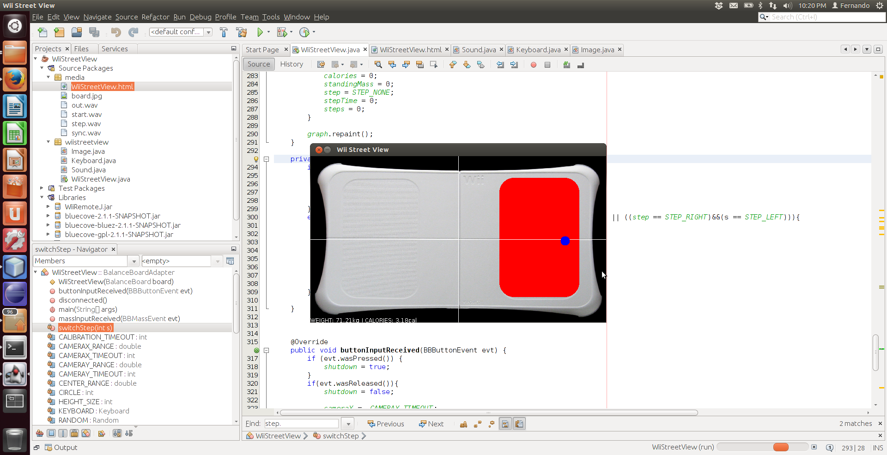The image size is (887, 455).
Task: Open the Tools menu
Action: click(x=271, y=17)
